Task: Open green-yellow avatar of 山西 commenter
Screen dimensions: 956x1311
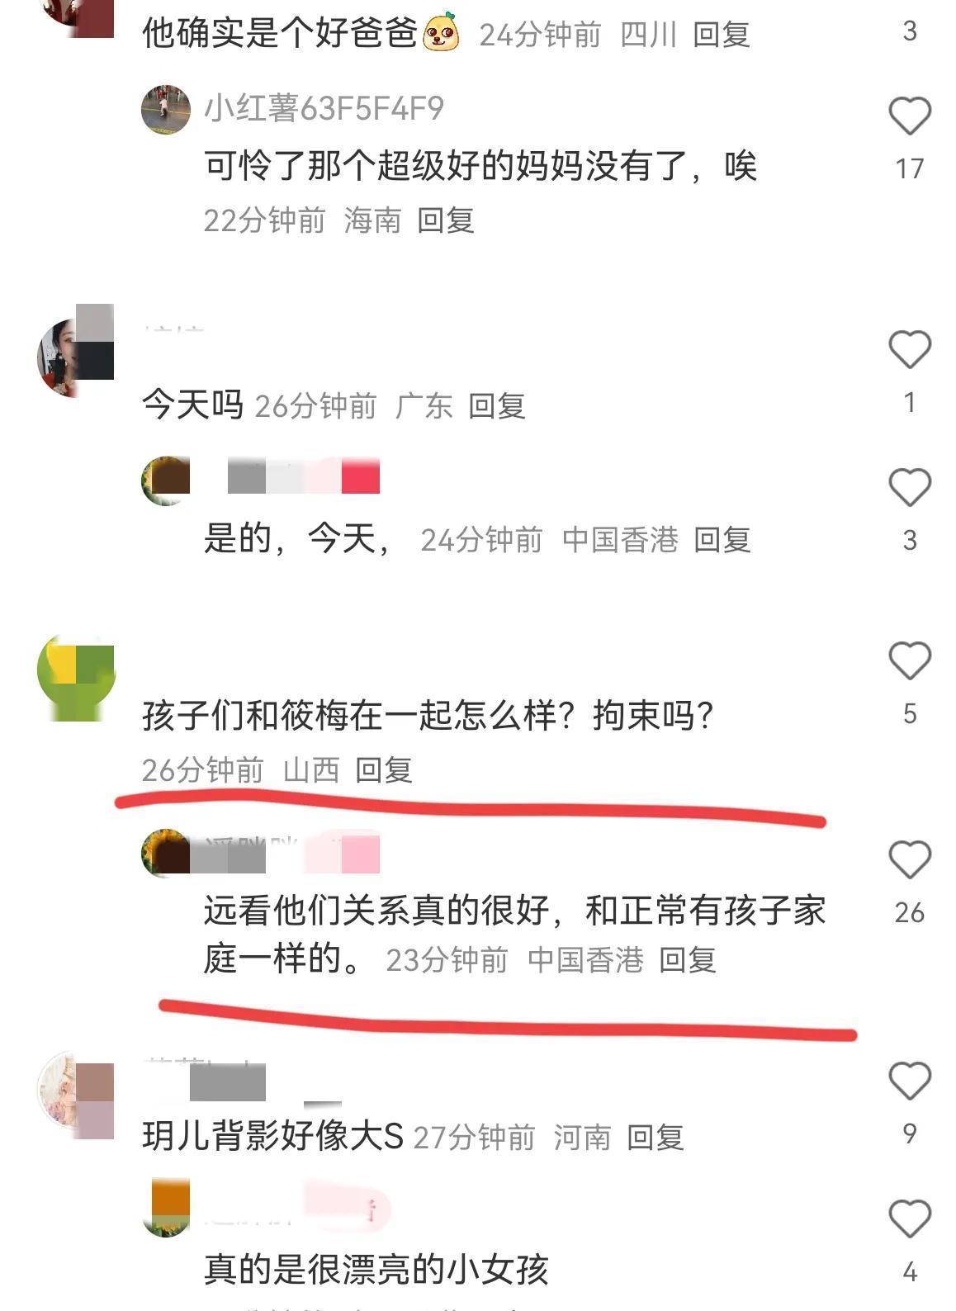Action: pos(76,677)
